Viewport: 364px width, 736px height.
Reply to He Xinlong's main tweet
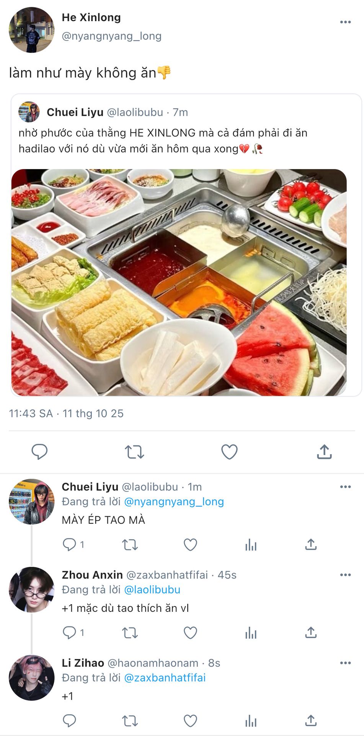(39, 452)
